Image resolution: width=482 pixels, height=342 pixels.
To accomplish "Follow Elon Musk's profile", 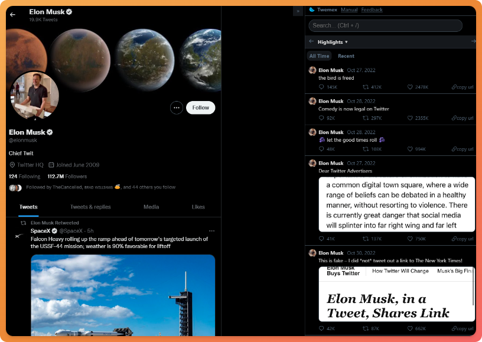I will click(x=200, y=108).
